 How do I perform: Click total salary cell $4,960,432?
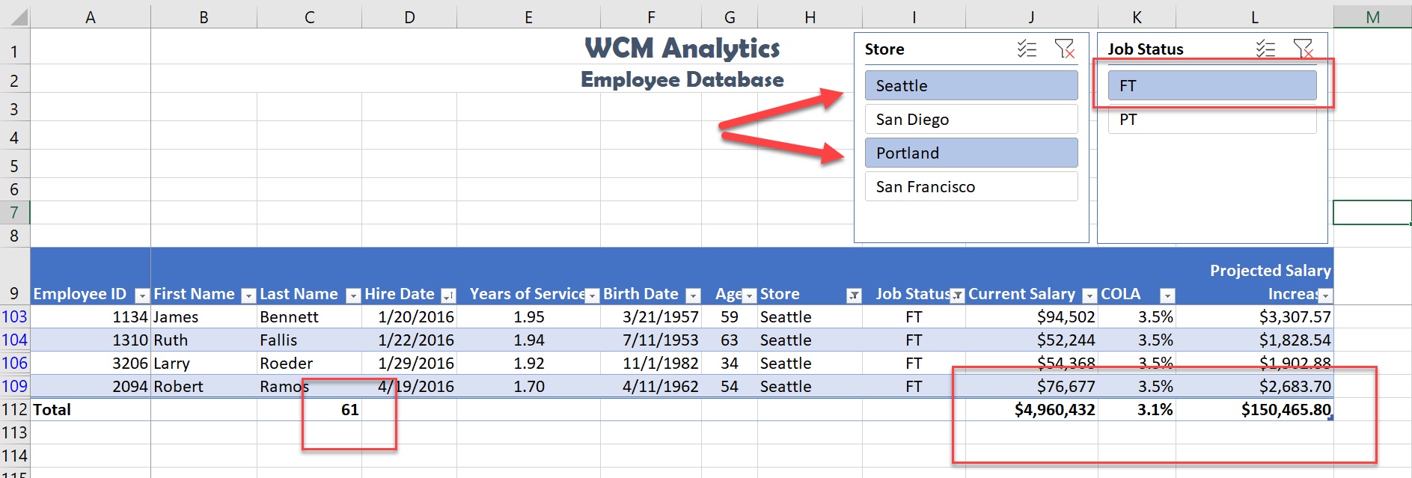1032,409
